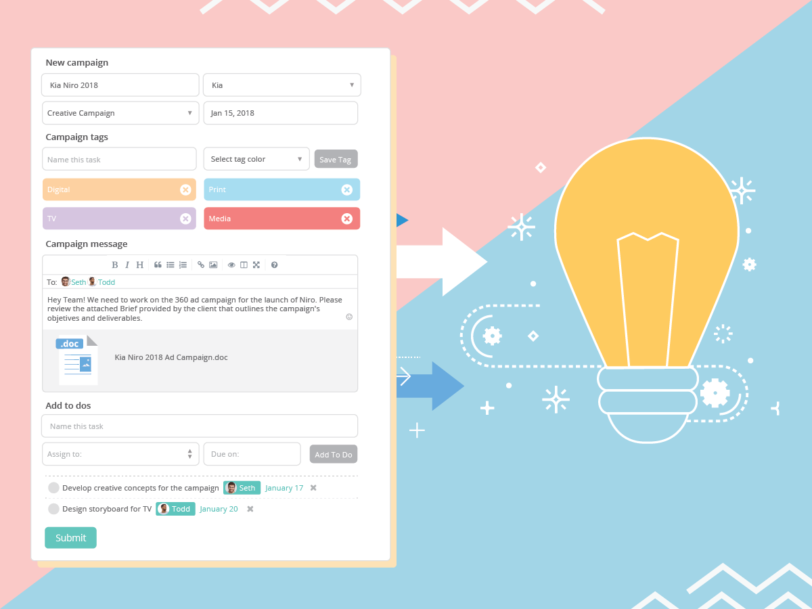Screen dimensions: 812x609
Task: Insert an image via the picture icon
Action: coord(213,265)
